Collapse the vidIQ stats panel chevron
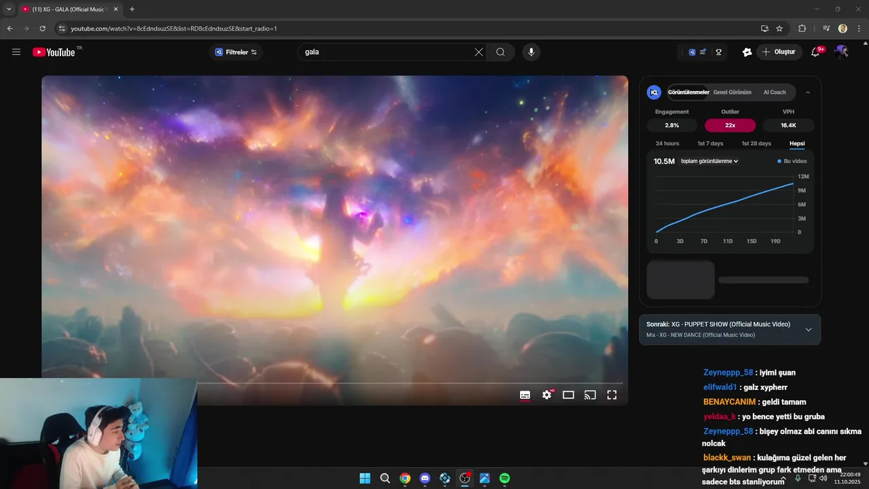 [x=808, y=92]
